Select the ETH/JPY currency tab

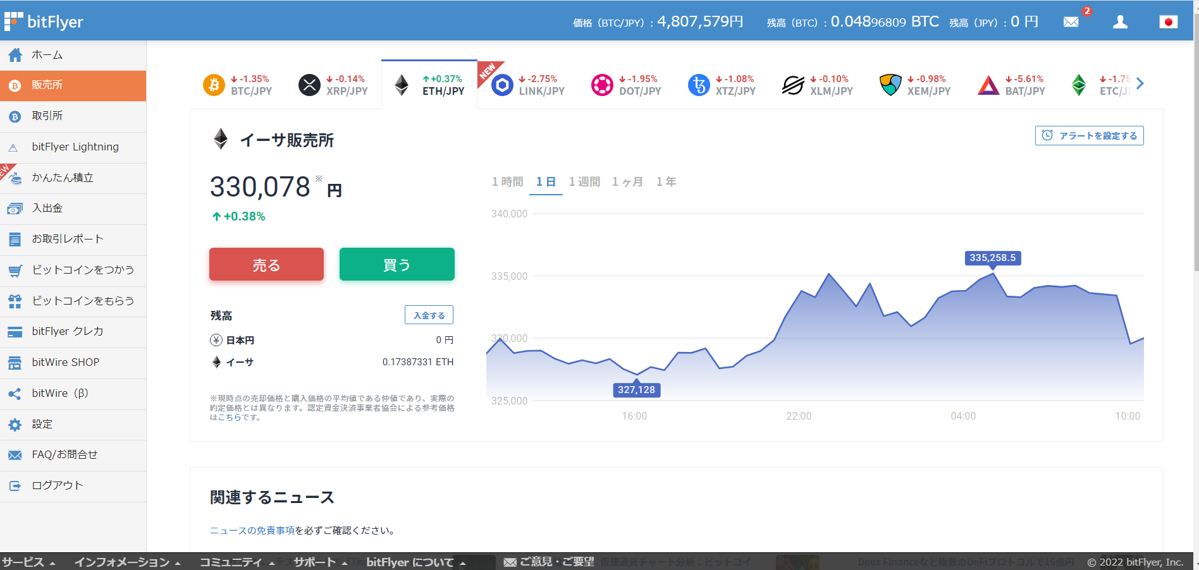pos(429,84)
